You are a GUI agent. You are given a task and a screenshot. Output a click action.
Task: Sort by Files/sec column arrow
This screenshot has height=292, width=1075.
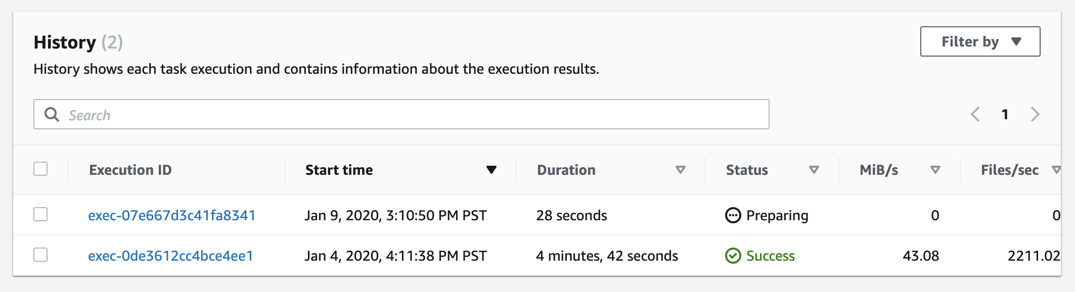[x=1056, y=170]
